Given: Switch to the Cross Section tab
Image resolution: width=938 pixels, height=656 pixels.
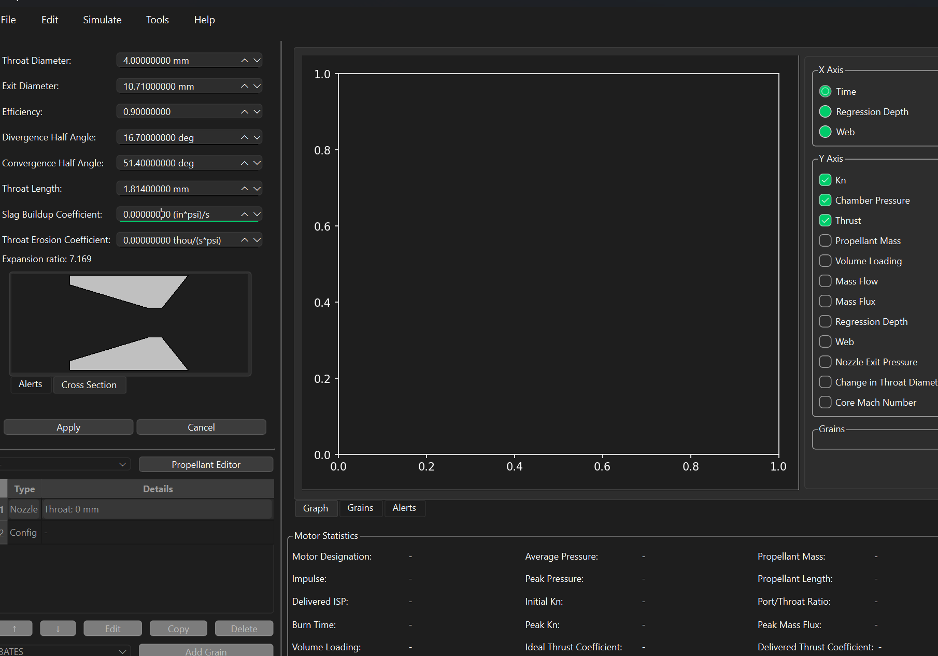Looking at the screenshot, I should [x=89, y=385].
